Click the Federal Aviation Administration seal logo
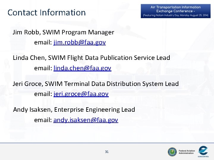The width and height of the screenshot is (214, 160). pyautogui.click(x=172, y=152)
